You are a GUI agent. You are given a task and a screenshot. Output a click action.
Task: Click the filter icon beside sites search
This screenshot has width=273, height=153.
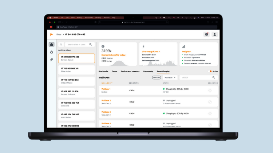click(61, 44)
